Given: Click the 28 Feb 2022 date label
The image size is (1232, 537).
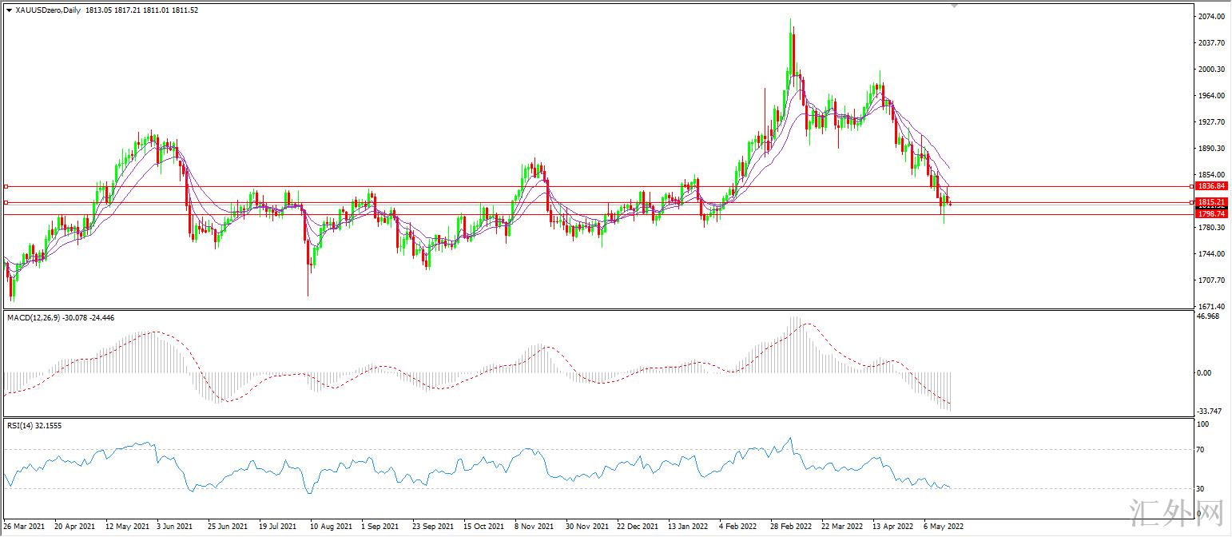Looking at the screenshot, I should pyautogui.click(x=790, y=527).
